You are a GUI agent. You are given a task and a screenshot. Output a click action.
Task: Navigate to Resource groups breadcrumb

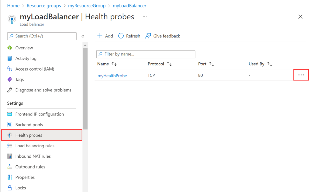44,5
